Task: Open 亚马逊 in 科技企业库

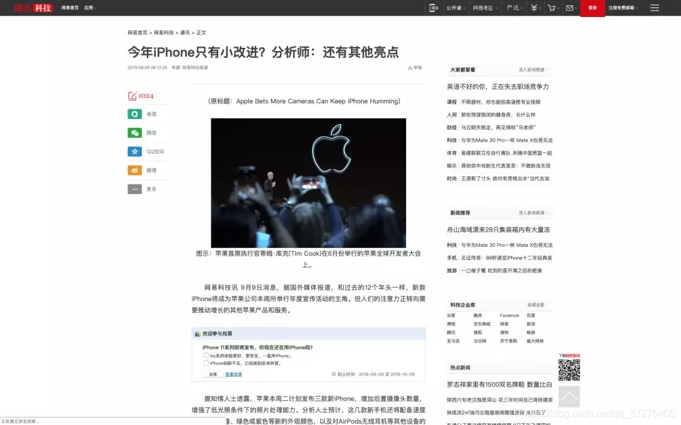Action: click(453, 341)
